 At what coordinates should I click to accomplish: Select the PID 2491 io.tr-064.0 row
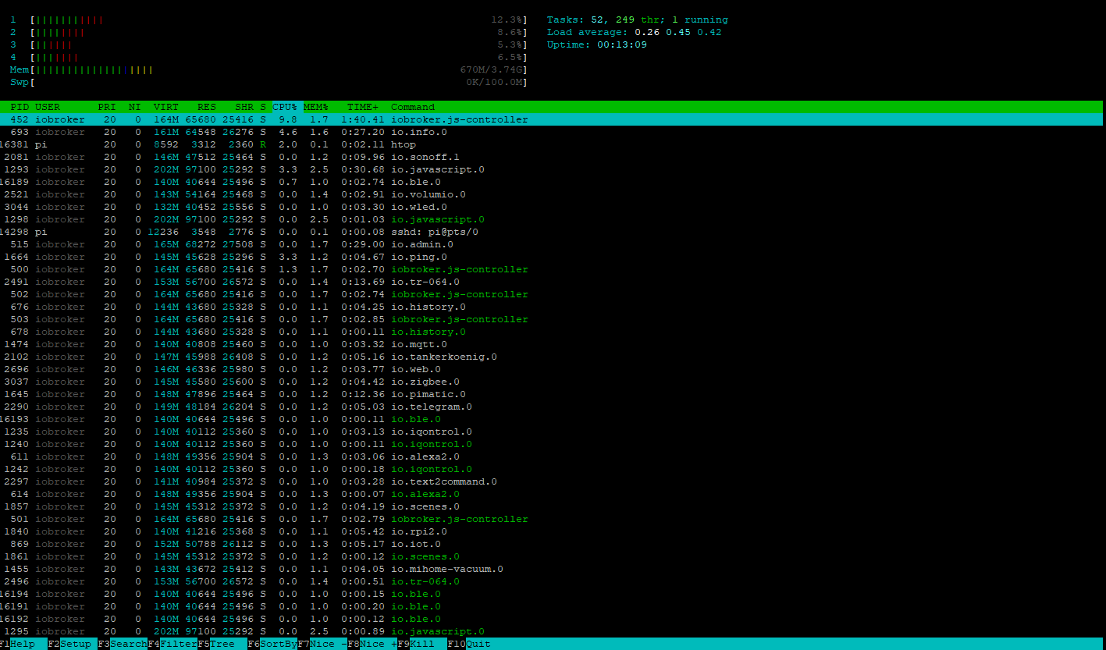coord(551,282)
